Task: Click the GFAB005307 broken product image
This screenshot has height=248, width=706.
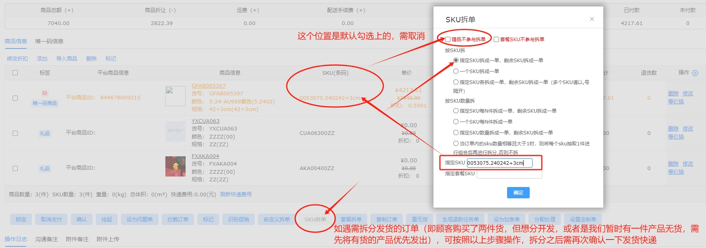Action: click(x=175, y=96)
